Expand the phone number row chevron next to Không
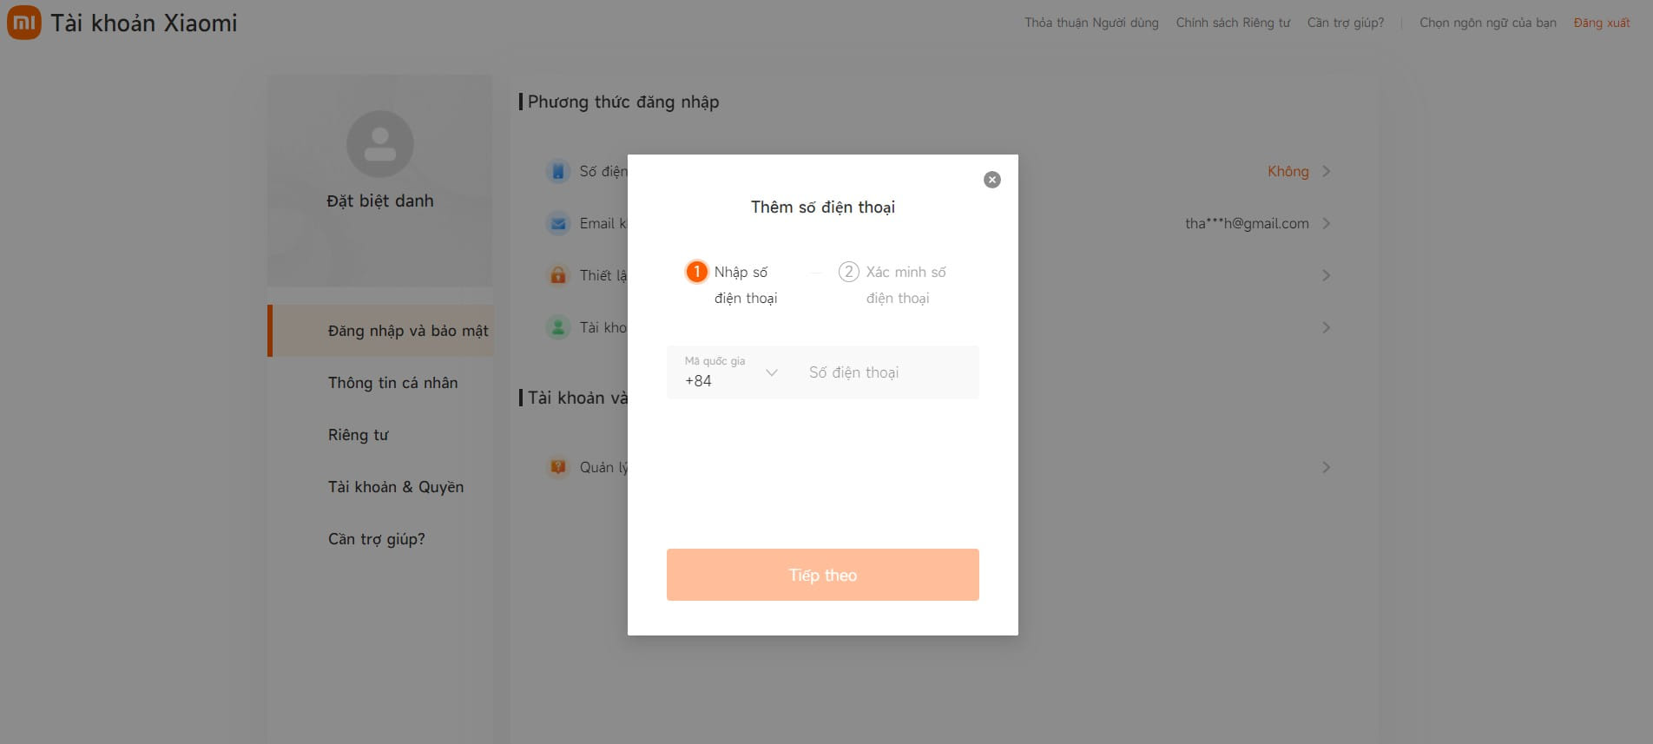1653x744 pixels. click(1326, 171)
